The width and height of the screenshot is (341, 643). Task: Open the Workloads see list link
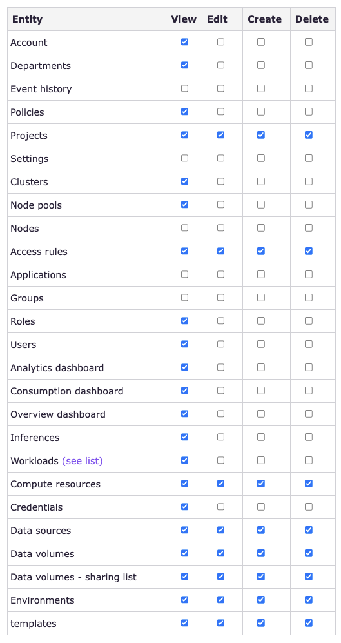point(83,461)
